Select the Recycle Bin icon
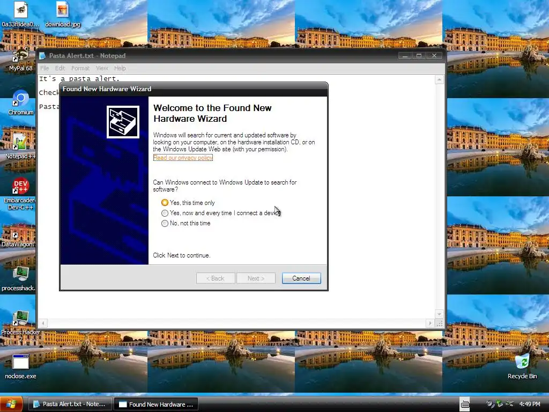The width and height of the screenshot is (549, 412). pos(522,366)
